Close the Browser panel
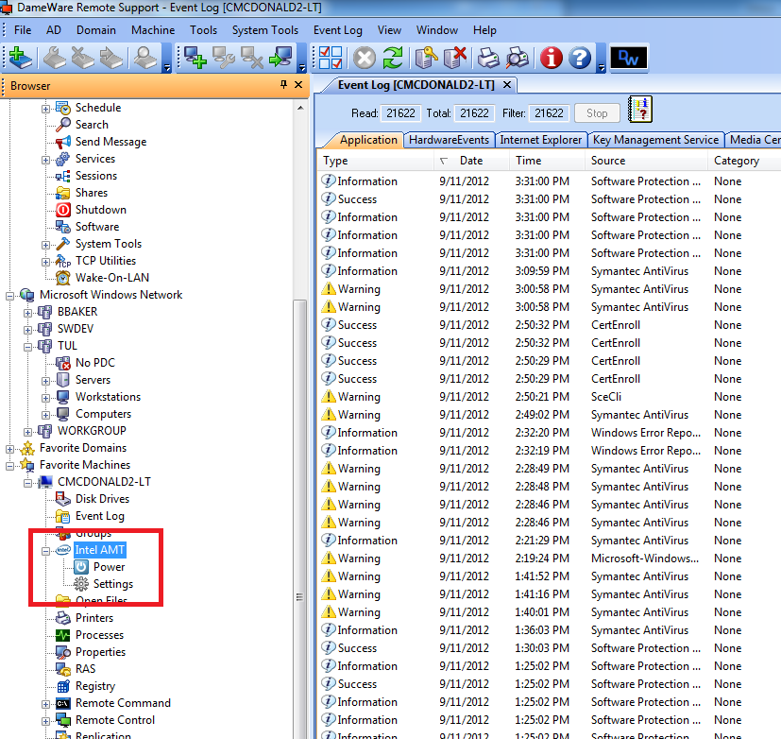This screenshot has width=781, height=739. [298, 85]
